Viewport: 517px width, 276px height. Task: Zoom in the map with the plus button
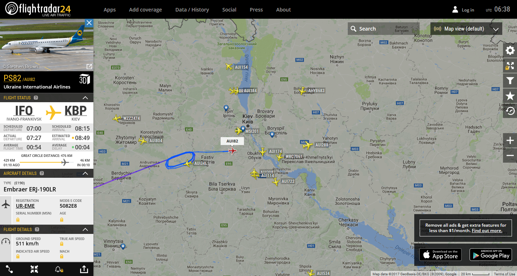[510, 140]
